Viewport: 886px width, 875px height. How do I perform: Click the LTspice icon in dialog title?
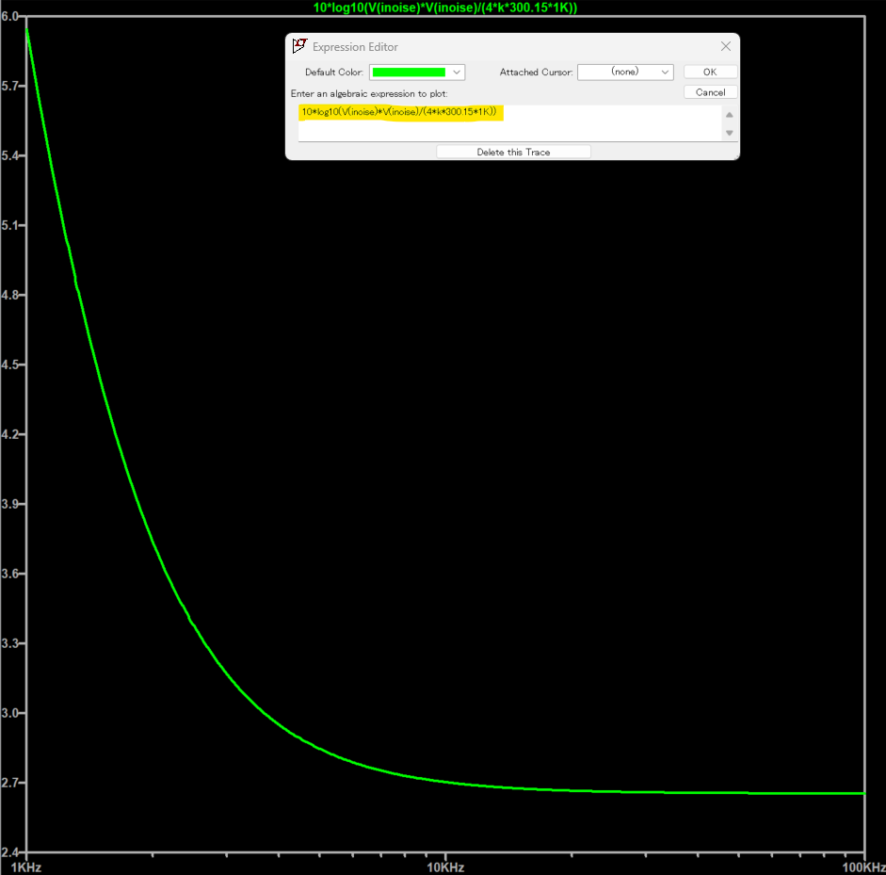(x=299, y=46)
